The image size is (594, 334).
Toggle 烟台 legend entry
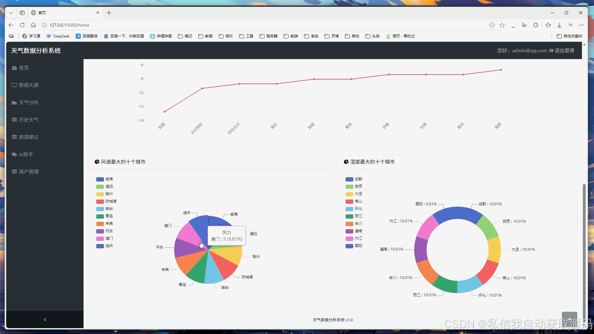(105, 209)
